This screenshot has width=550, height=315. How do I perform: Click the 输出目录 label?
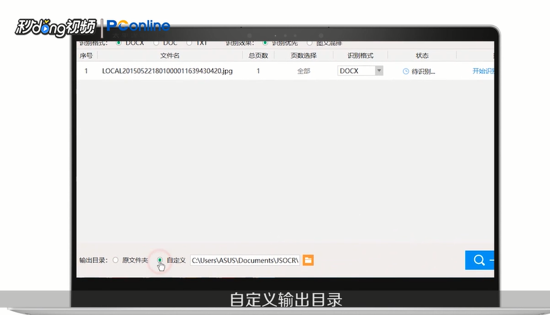click(93, 260)
